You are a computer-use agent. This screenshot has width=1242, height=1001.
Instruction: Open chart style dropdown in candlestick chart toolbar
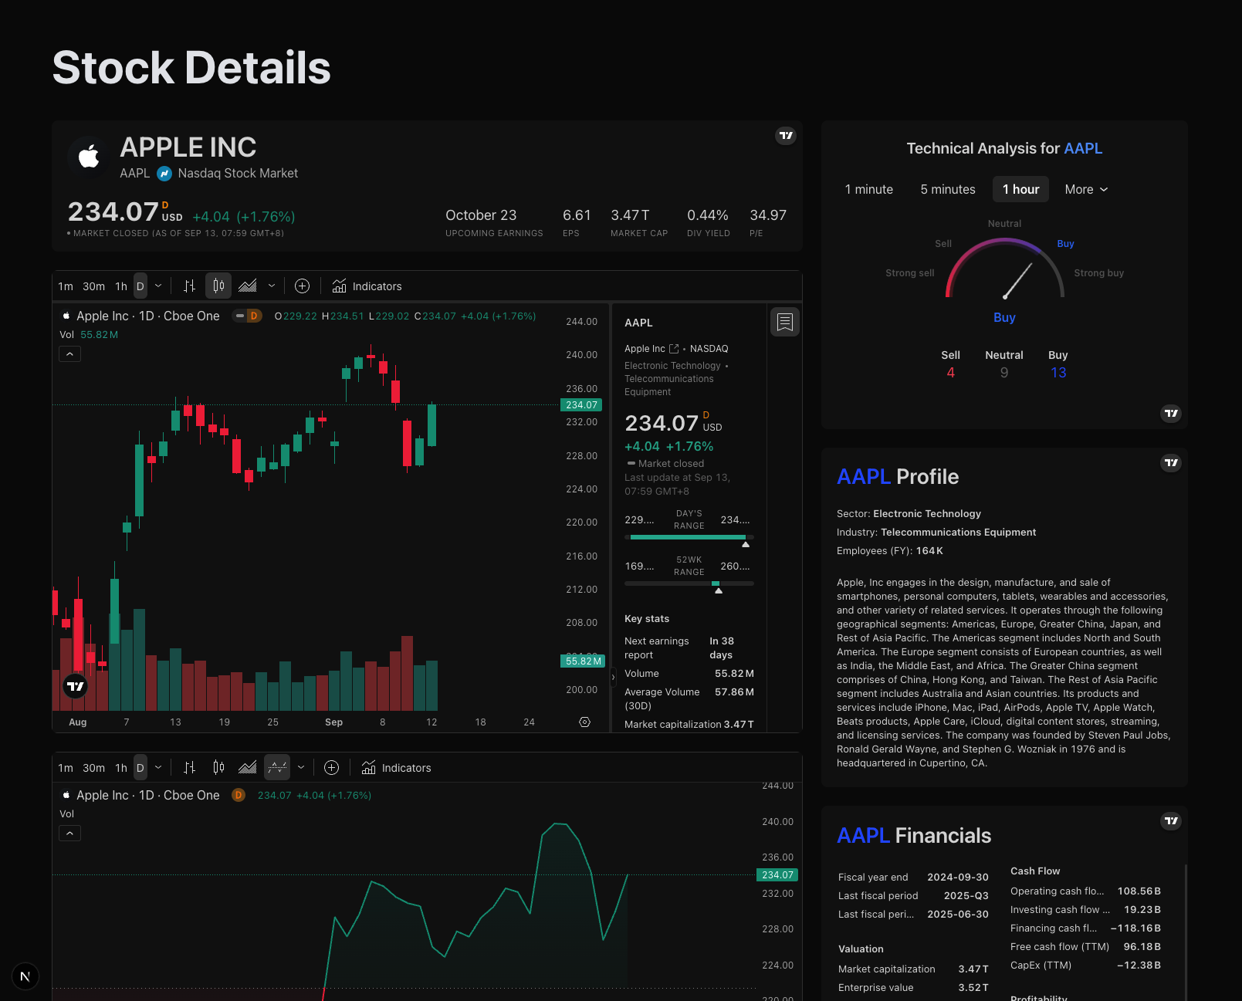pyautogui.click(x=272, y=286)
